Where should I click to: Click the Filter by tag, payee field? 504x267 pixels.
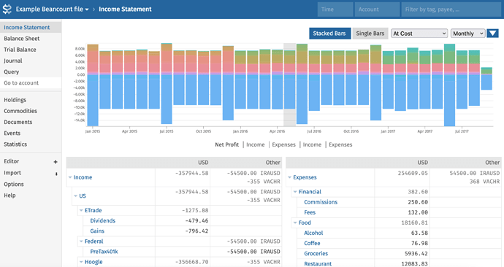pyautogui.click(x=451, y=9)
